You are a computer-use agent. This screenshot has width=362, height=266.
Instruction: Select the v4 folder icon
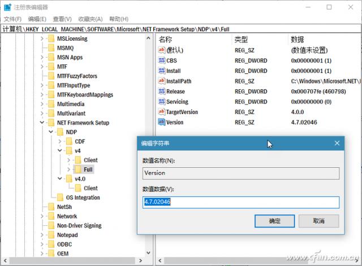click(69, 151)
